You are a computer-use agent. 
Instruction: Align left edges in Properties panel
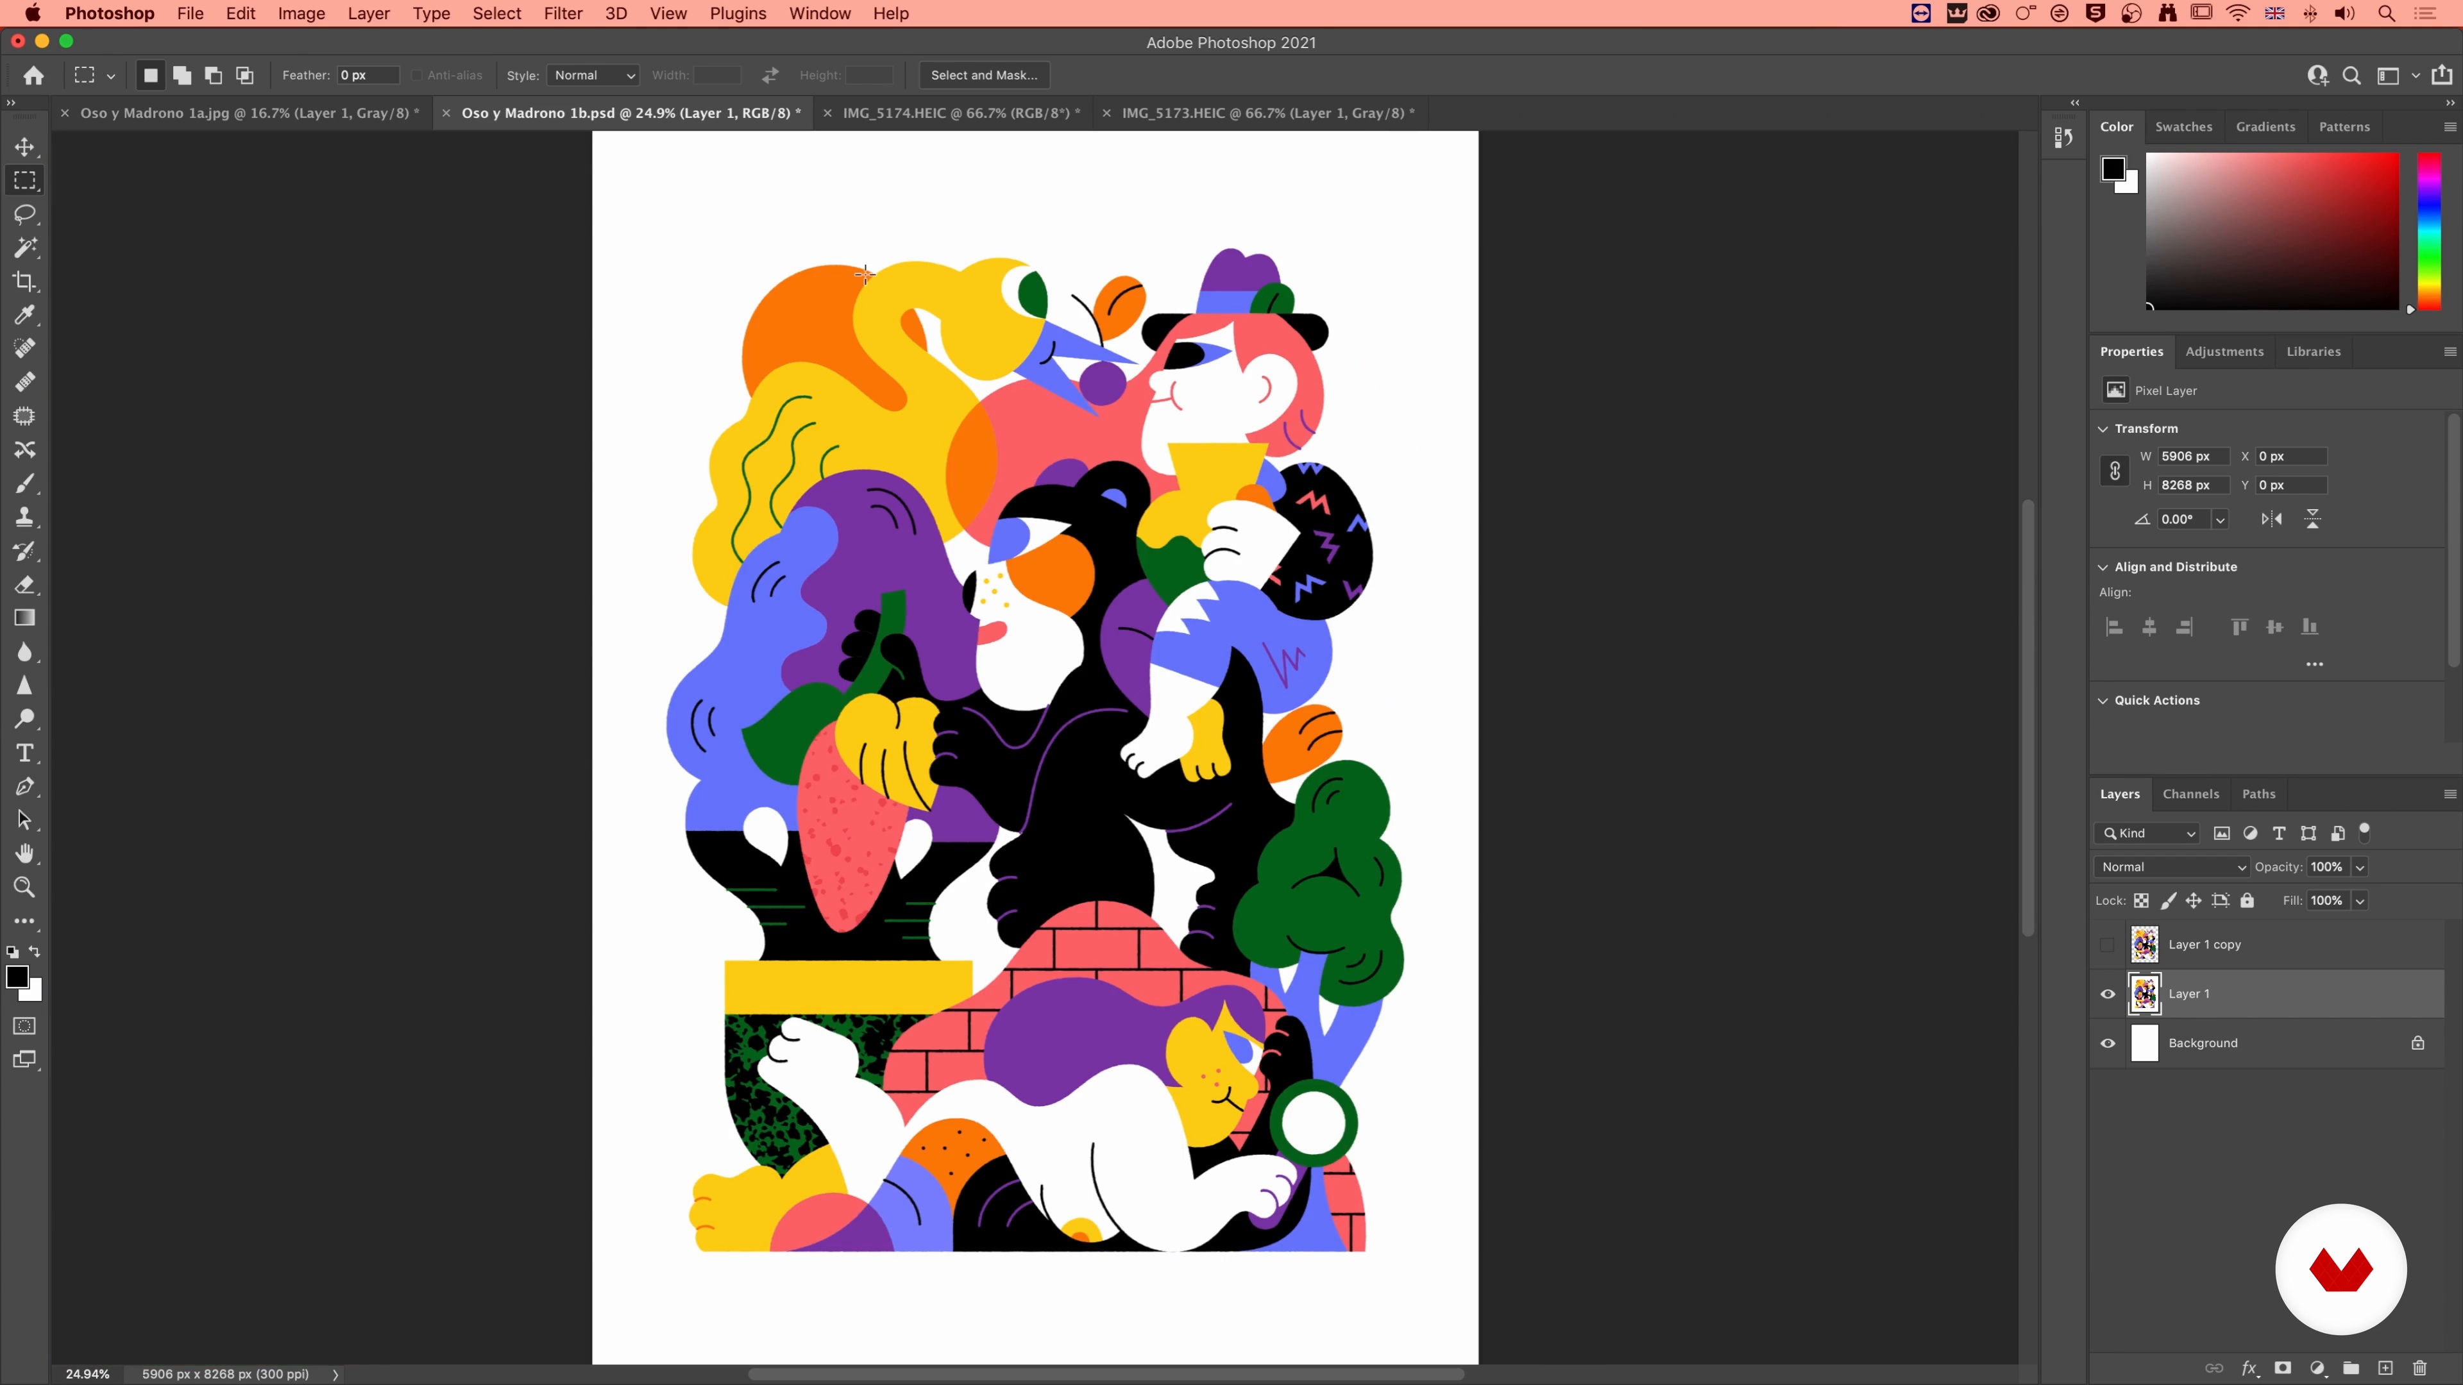point(2114,627)
